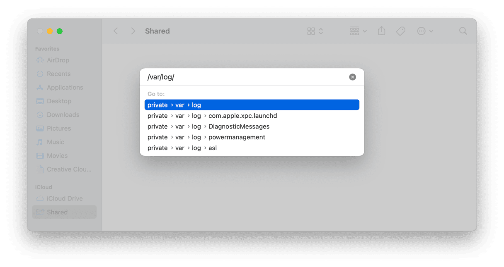
Task: Open the Tags editor icon
Action: pos(400,31)
